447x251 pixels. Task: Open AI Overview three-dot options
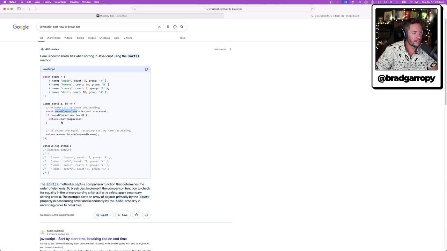(x=230, y=49)
